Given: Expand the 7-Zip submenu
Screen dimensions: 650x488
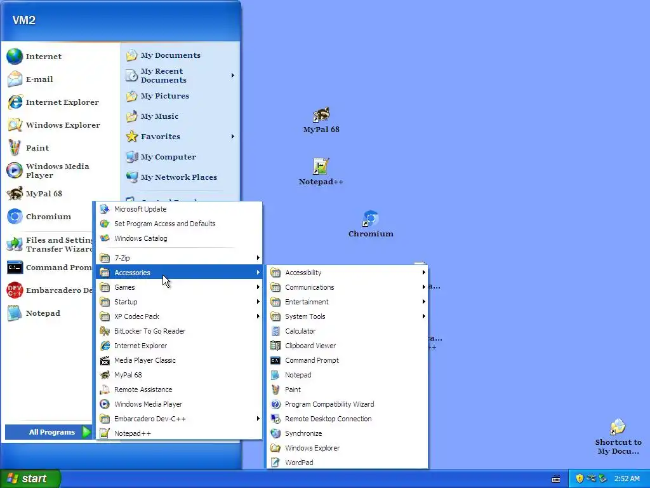Looking at the screenshot, I should pyautogui.click(x=179, y=258).
